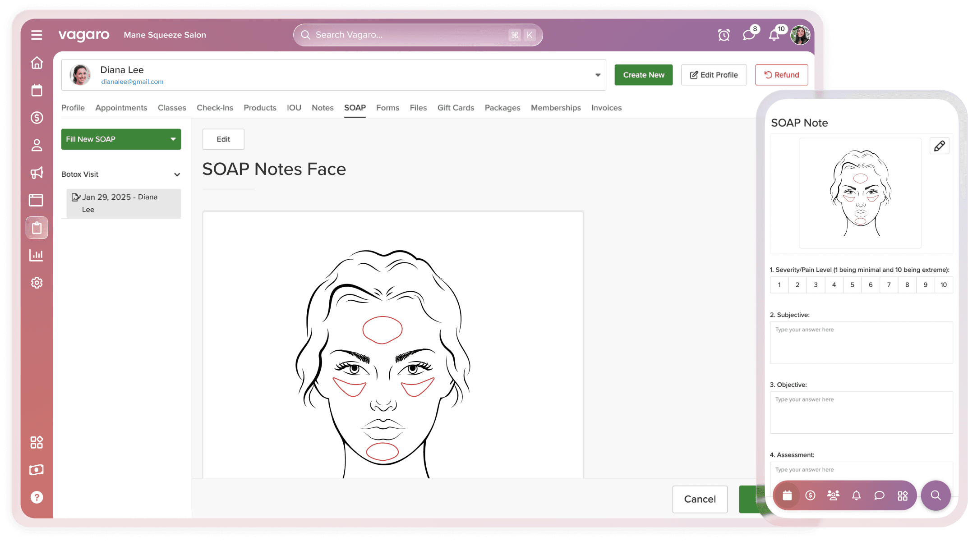The width and height of the screenshot is (968, 541).
Task: Open the hamburger menu icon
Action: 37,35
